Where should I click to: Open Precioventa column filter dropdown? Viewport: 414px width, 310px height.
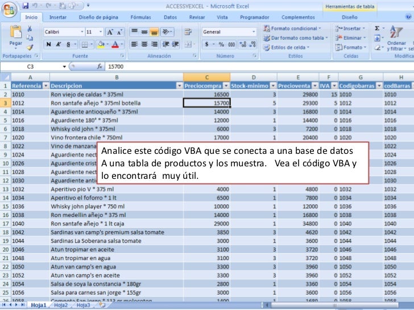click(x=315, y=86)
